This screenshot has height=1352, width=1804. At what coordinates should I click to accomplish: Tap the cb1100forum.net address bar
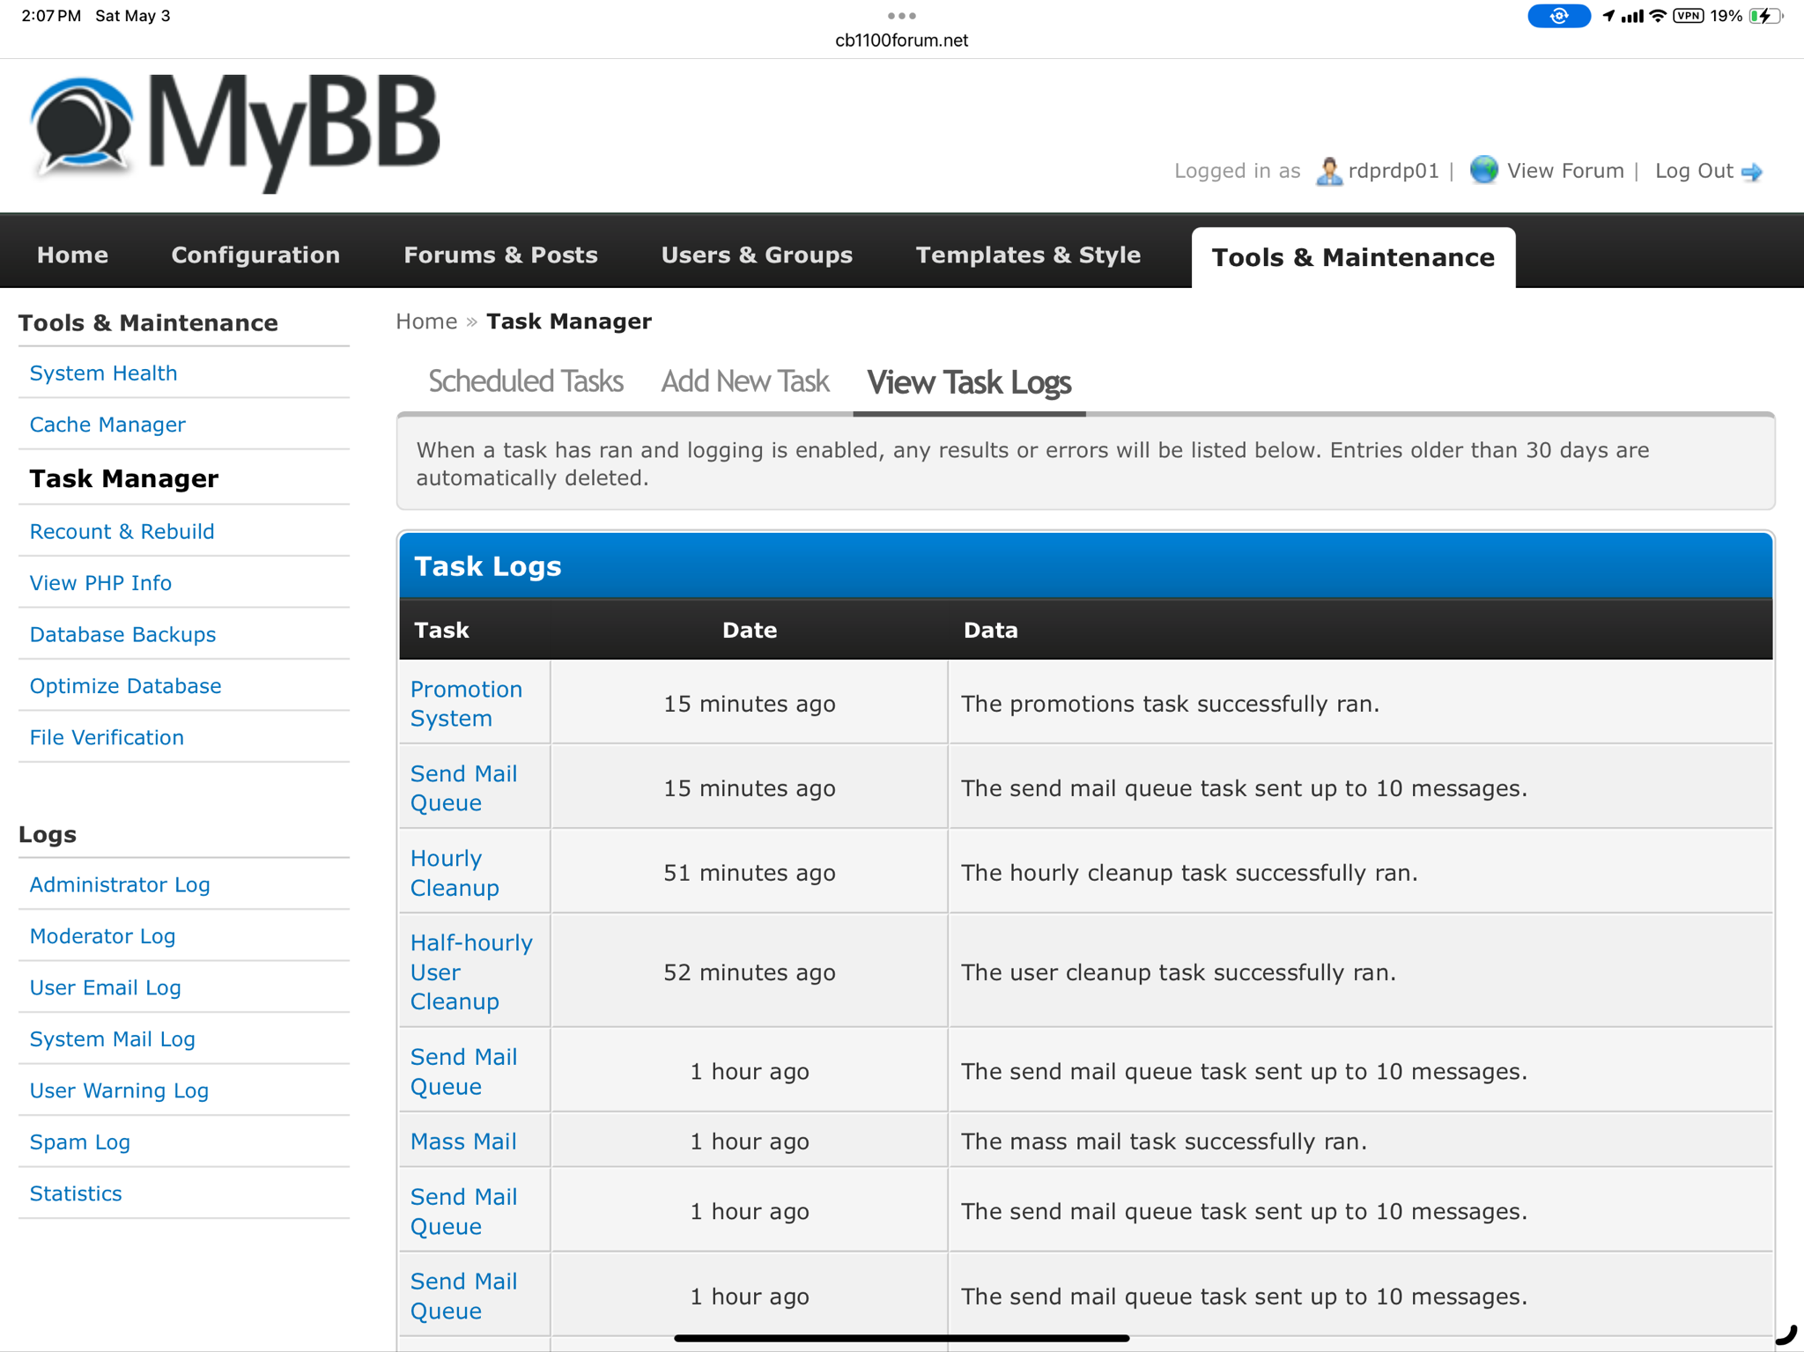[x=902, y=41]
